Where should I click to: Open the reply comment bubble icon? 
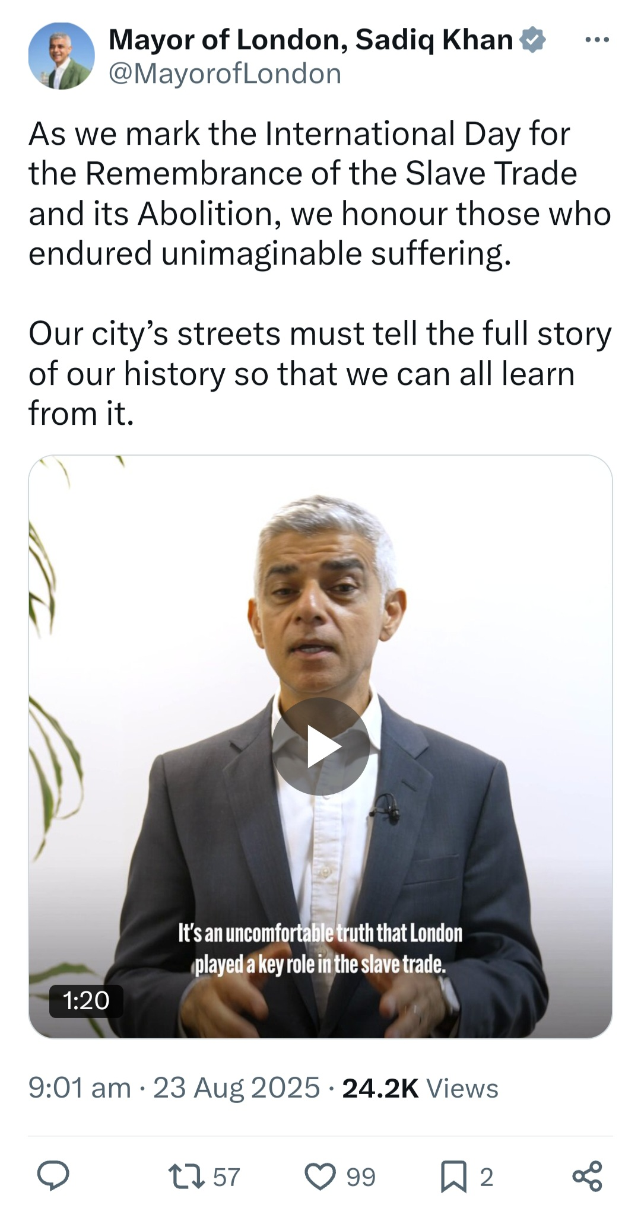click(53, 1176)
